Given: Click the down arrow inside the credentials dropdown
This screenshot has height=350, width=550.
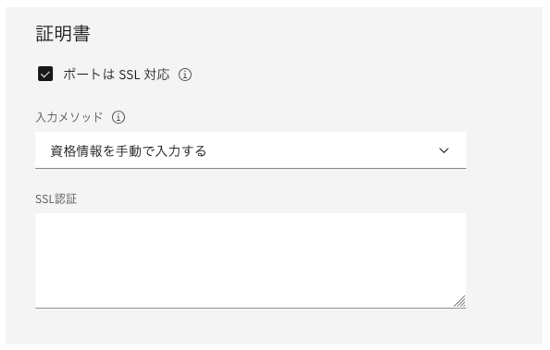Looking at the screenshot, I should pos(444,149).
